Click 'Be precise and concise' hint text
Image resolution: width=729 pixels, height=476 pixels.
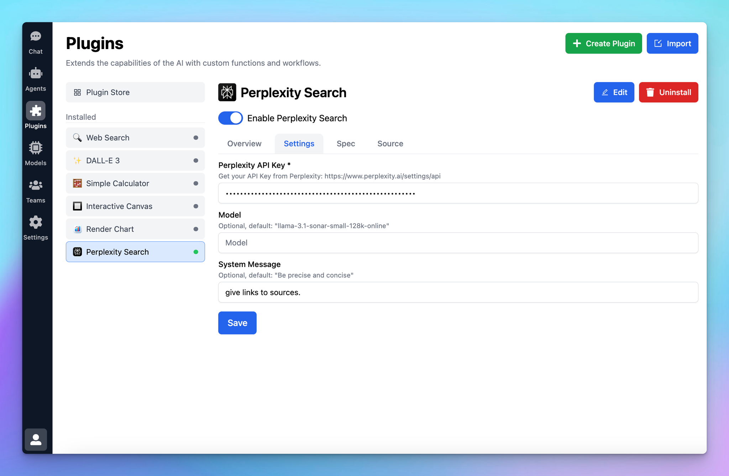click(x=286, y=275)
